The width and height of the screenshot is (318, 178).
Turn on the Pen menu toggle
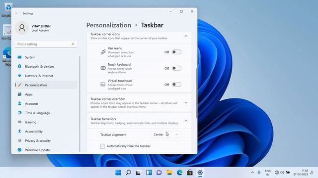click(176, 52)
